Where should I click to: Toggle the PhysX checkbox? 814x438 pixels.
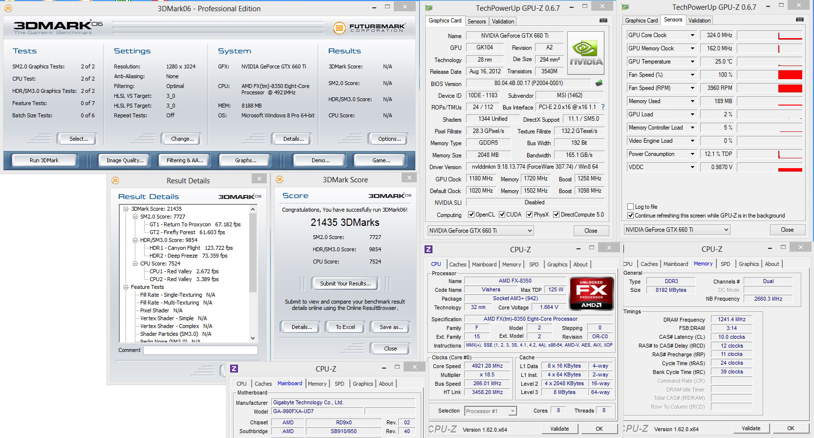(529, 215)
